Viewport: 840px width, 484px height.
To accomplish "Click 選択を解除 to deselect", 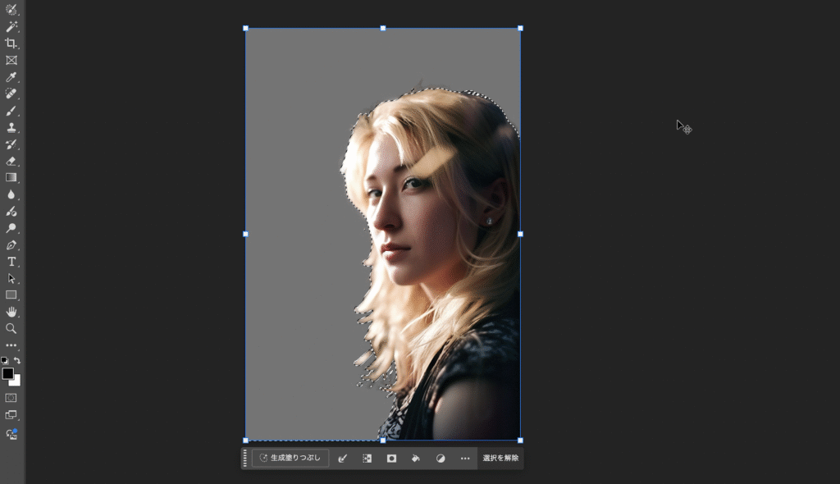I will click(x=500, y=459).
